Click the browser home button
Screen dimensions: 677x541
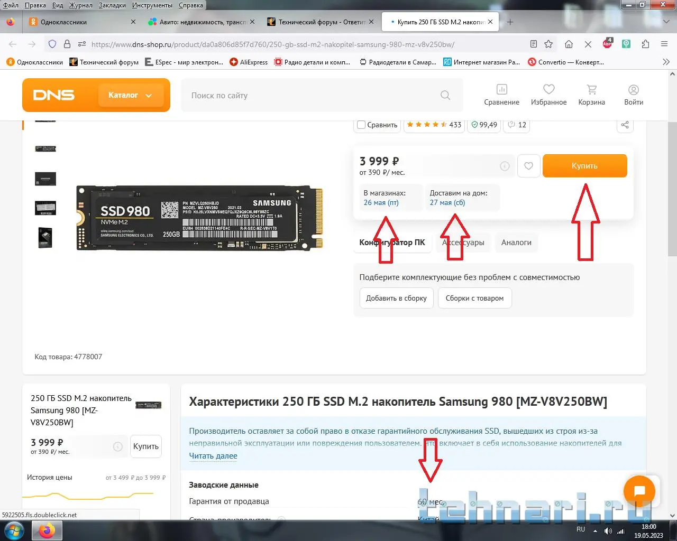(569, 44)
